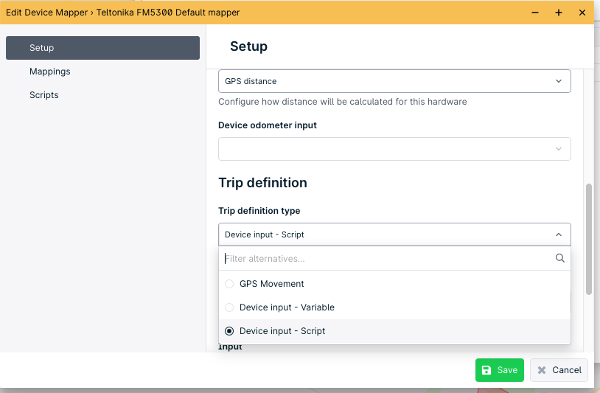Close the Edit Device Mapper dialog
This screenshot has height=393, width=600.
tap(582, 13)
